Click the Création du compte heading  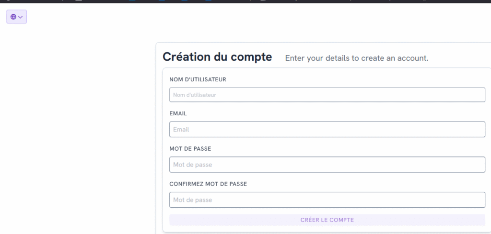(x=217, y=57)
